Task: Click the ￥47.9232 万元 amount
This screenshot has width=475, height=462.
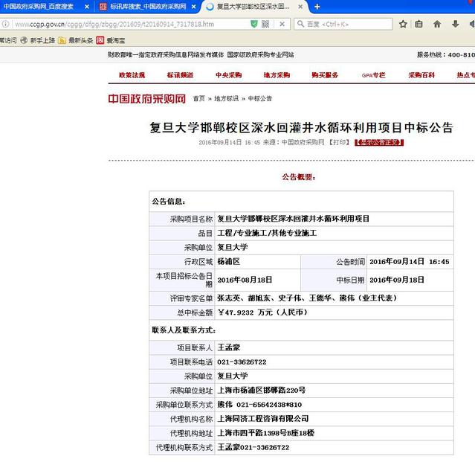Action: [262, 312]
